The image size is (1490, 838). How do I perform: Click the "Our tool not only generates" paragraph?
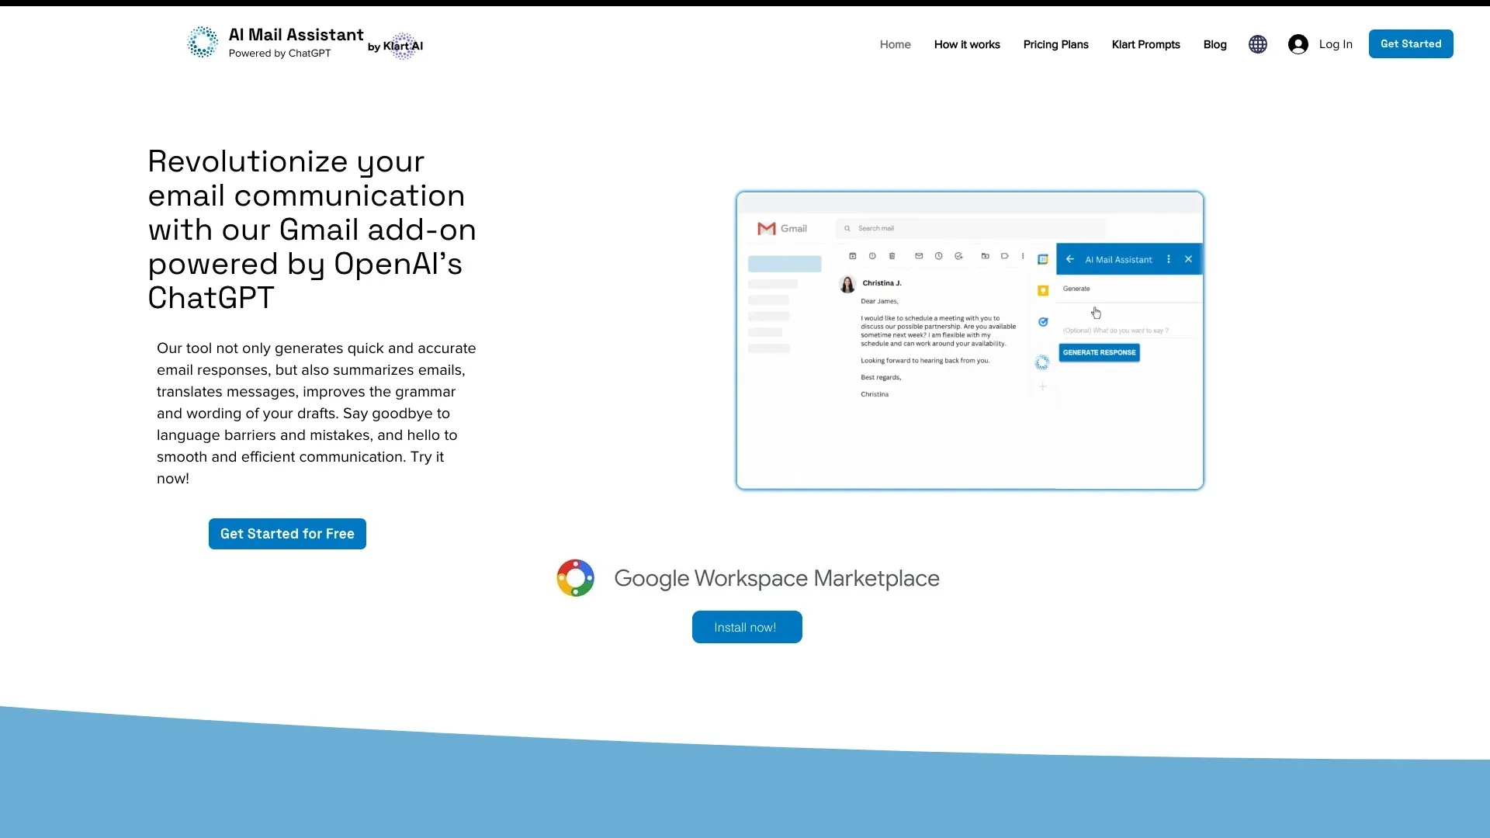coord(317,414)
